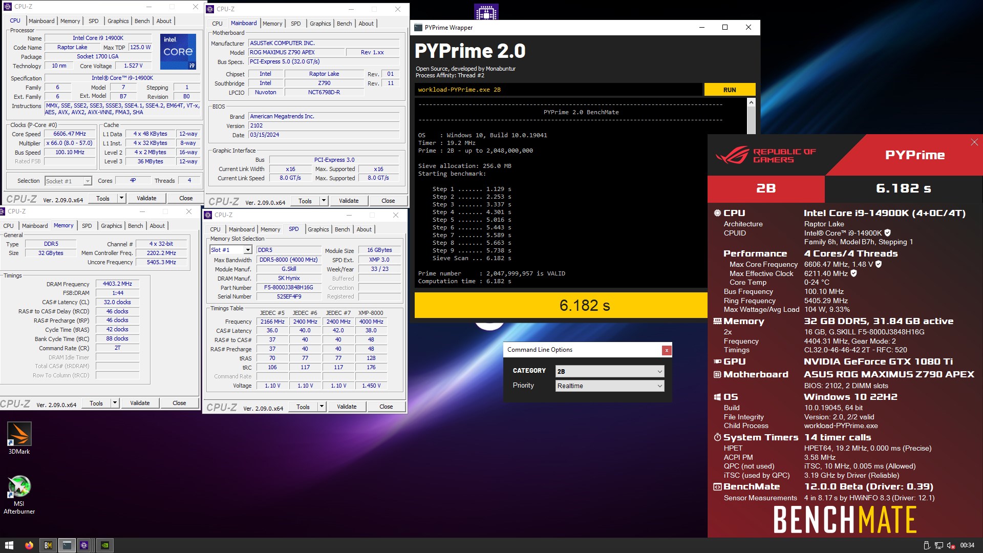Click the ROG MAXIMUS Z790 APEX model field
Viewport: 983px width, 553px height.
click(296, 52)
